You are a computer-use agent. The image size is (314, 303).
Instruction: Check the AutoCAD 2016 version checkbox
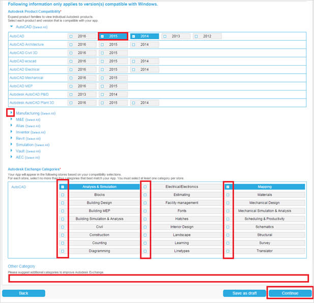pyautogui.click(x=71, y=37)
